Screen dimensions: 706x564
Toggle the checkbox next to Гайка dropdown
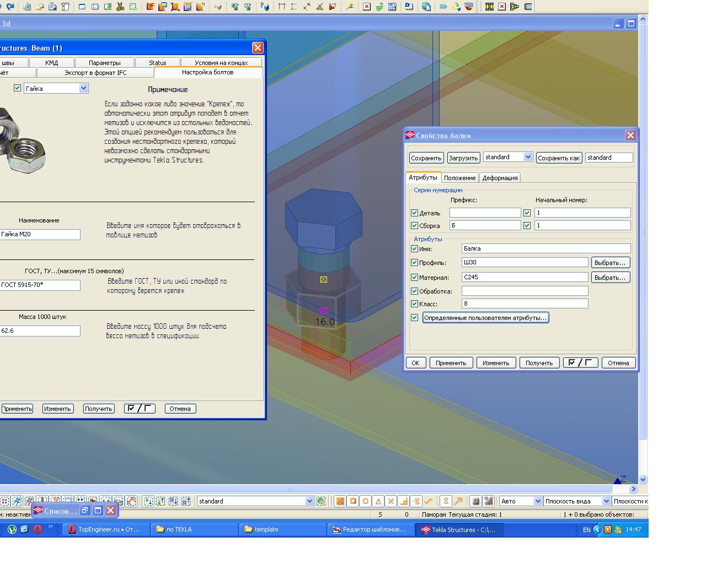coord(17,88)
